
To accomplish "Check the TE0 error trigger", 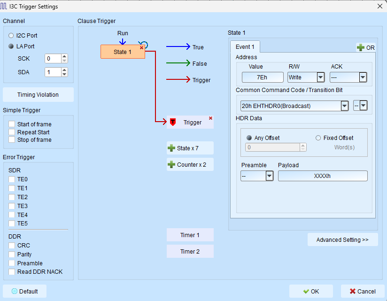I will pyautogui.click(x=12, y=179).
